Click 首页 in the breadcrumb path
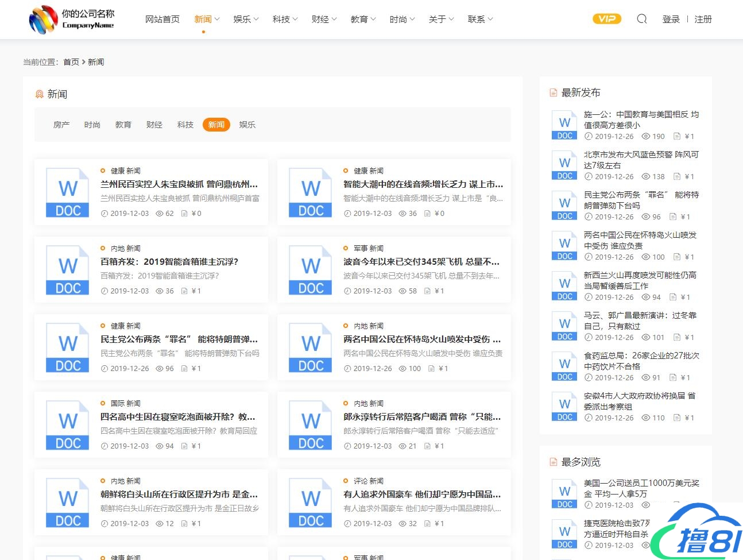This screenshot has width=743, height=560. click(x=71, y=62)
